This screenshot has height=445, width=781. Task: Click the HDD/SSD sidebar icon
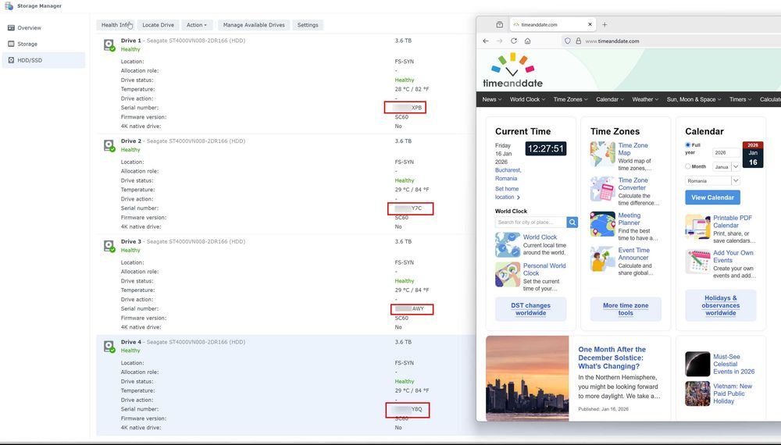coord(11,60)
